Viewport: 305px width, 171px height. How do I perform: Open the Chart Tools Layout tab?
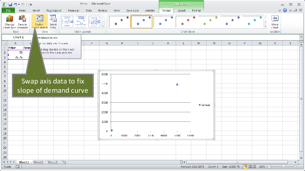point(181,11)
